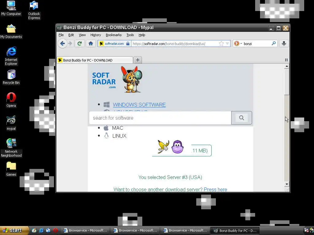Click the scrollbar down arrow
314x235 pixels.
tap(287, 184)
